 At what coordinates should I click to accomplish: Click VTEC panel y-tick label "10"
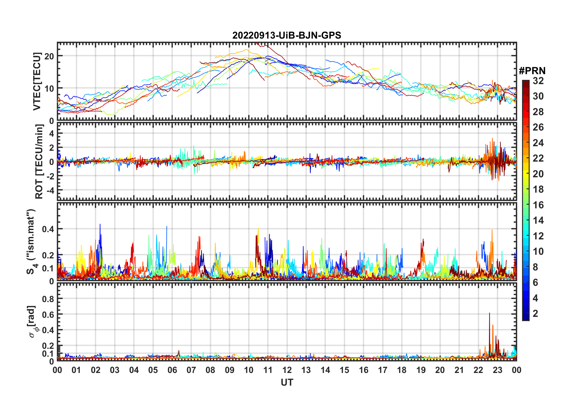click(x=49, y=88)
